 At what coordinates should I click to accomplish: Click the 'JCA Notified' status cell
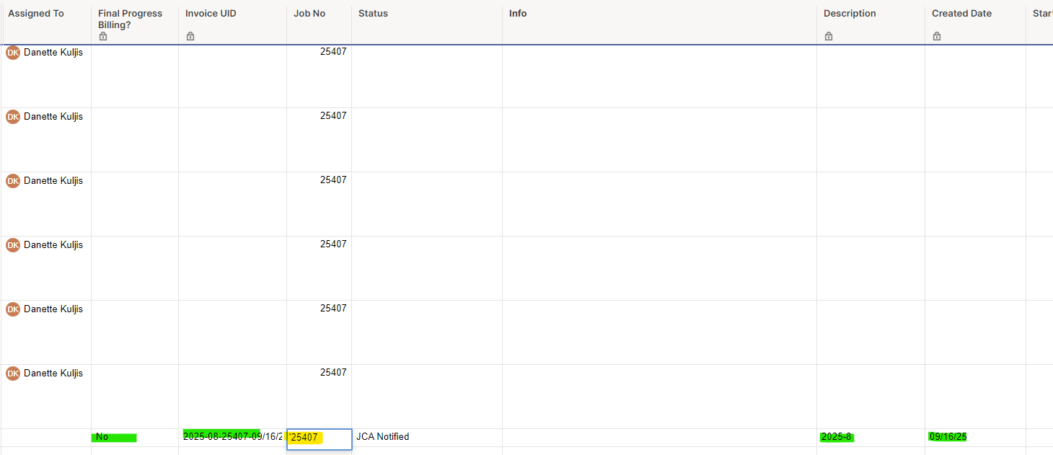pyautogui.click(x=427, y=438)
